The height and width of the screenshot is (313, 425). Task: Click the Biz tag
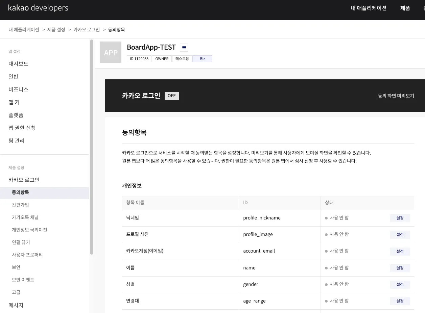pyautogui.click(x=203, y=59)
